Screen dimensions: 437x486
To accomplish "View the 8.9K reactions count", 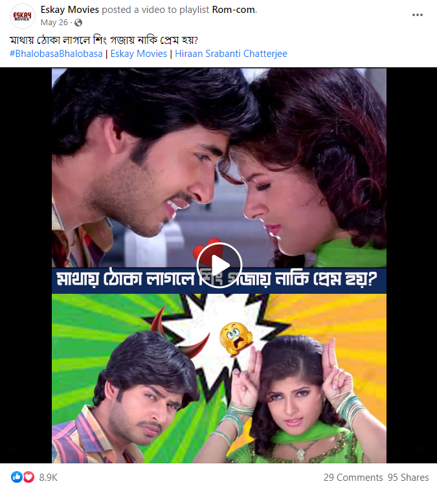I will (49, 478).
